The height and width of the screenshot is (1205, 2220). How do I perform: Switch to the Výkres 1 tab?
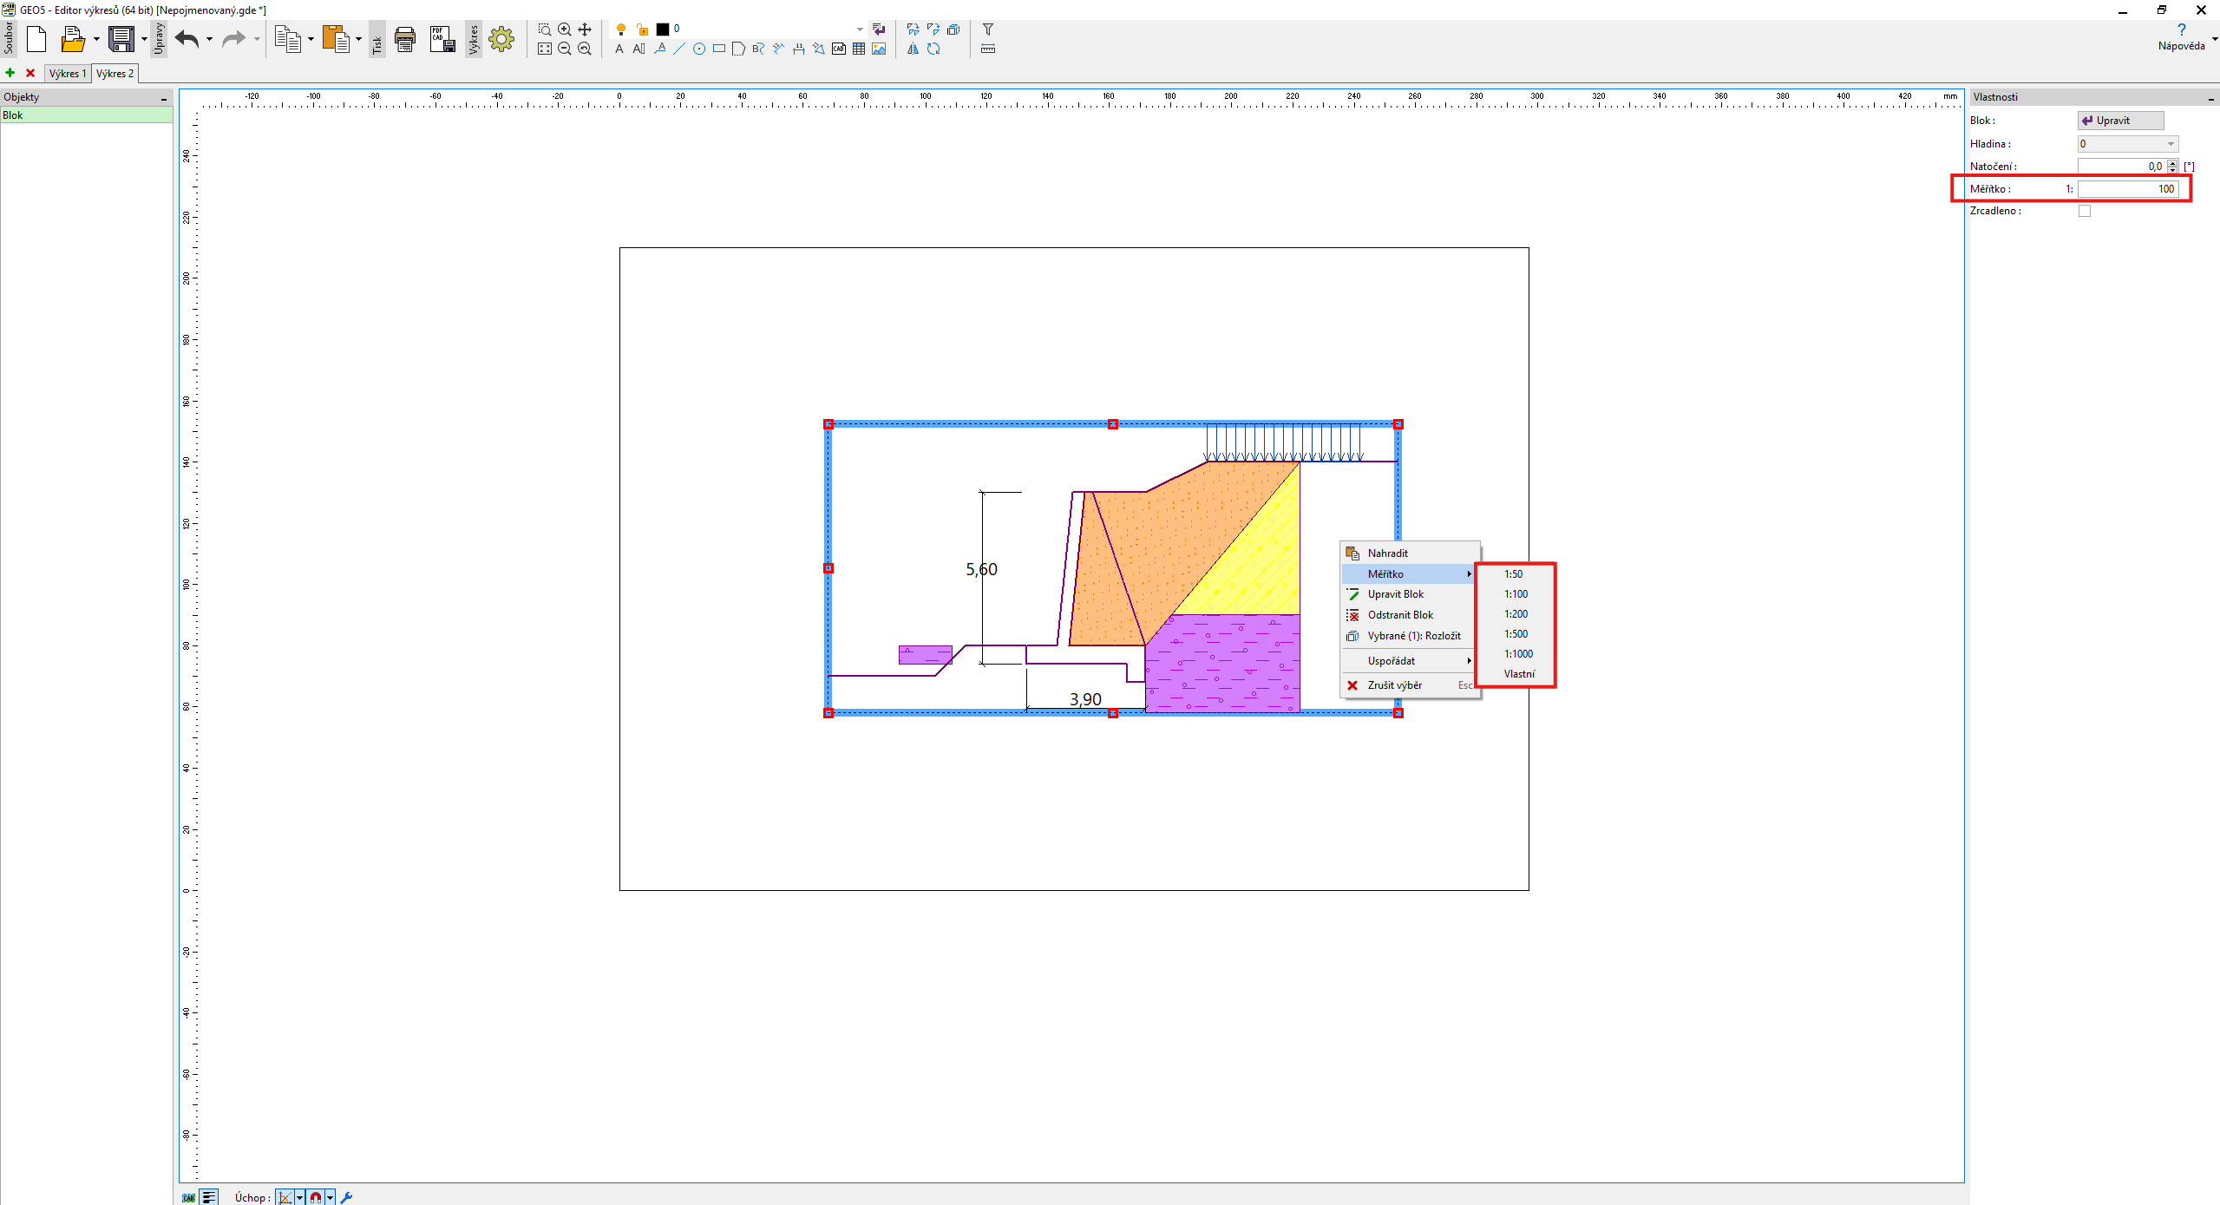68,74
